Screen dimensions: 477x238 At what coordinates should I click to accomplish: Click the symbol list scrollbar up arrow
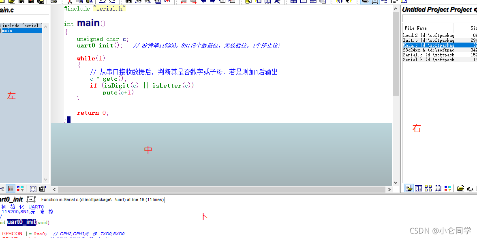[x=46, y=27]
